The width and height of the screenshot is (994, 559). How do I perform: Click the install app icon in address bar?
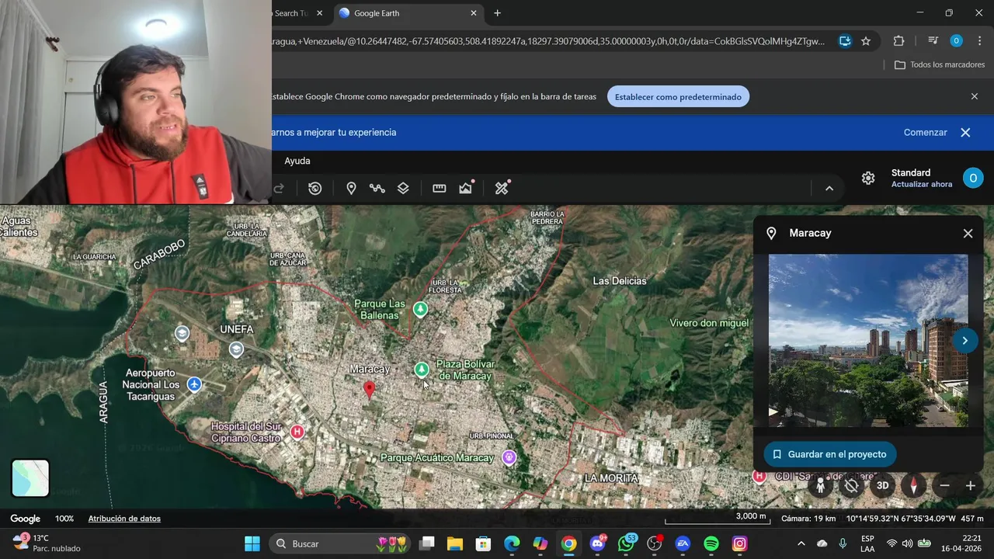tap(845, 41)
